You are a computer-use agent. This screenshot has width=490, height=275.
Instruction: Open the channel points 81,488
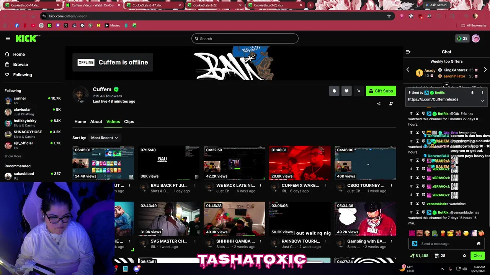coord(419,256)
